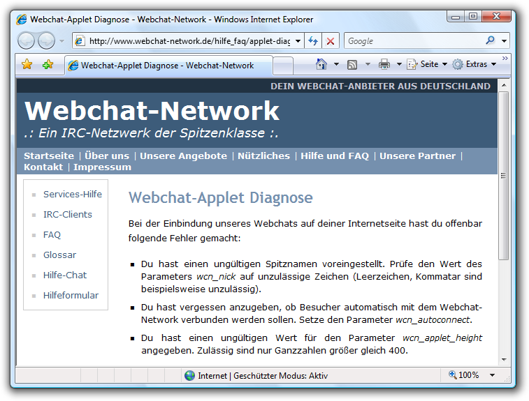Click the browser Forward arrow button
Screen dimensions: 529x401
[46, 40]
